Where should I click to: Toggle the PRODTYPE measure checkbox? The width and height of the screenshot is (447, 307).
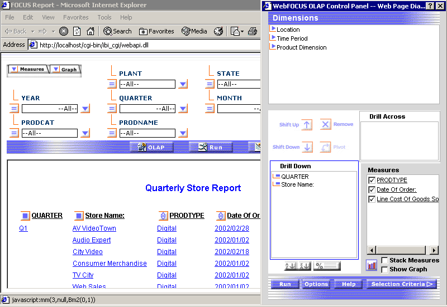pos(372,180)
